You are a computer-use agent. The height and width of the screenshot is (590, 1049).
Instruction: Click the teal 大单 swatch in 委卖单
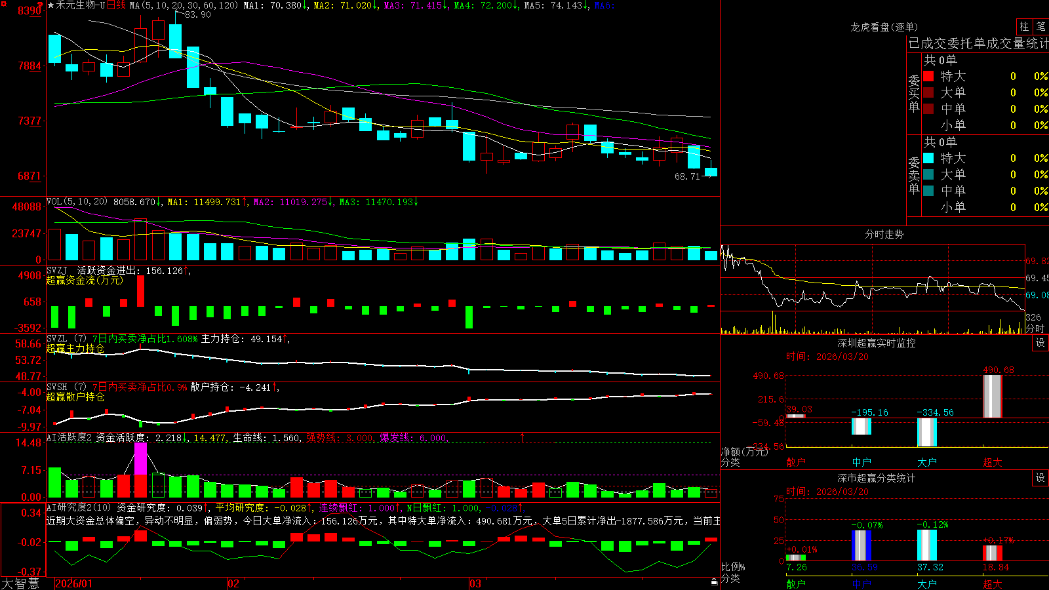(x=928, y=174)
